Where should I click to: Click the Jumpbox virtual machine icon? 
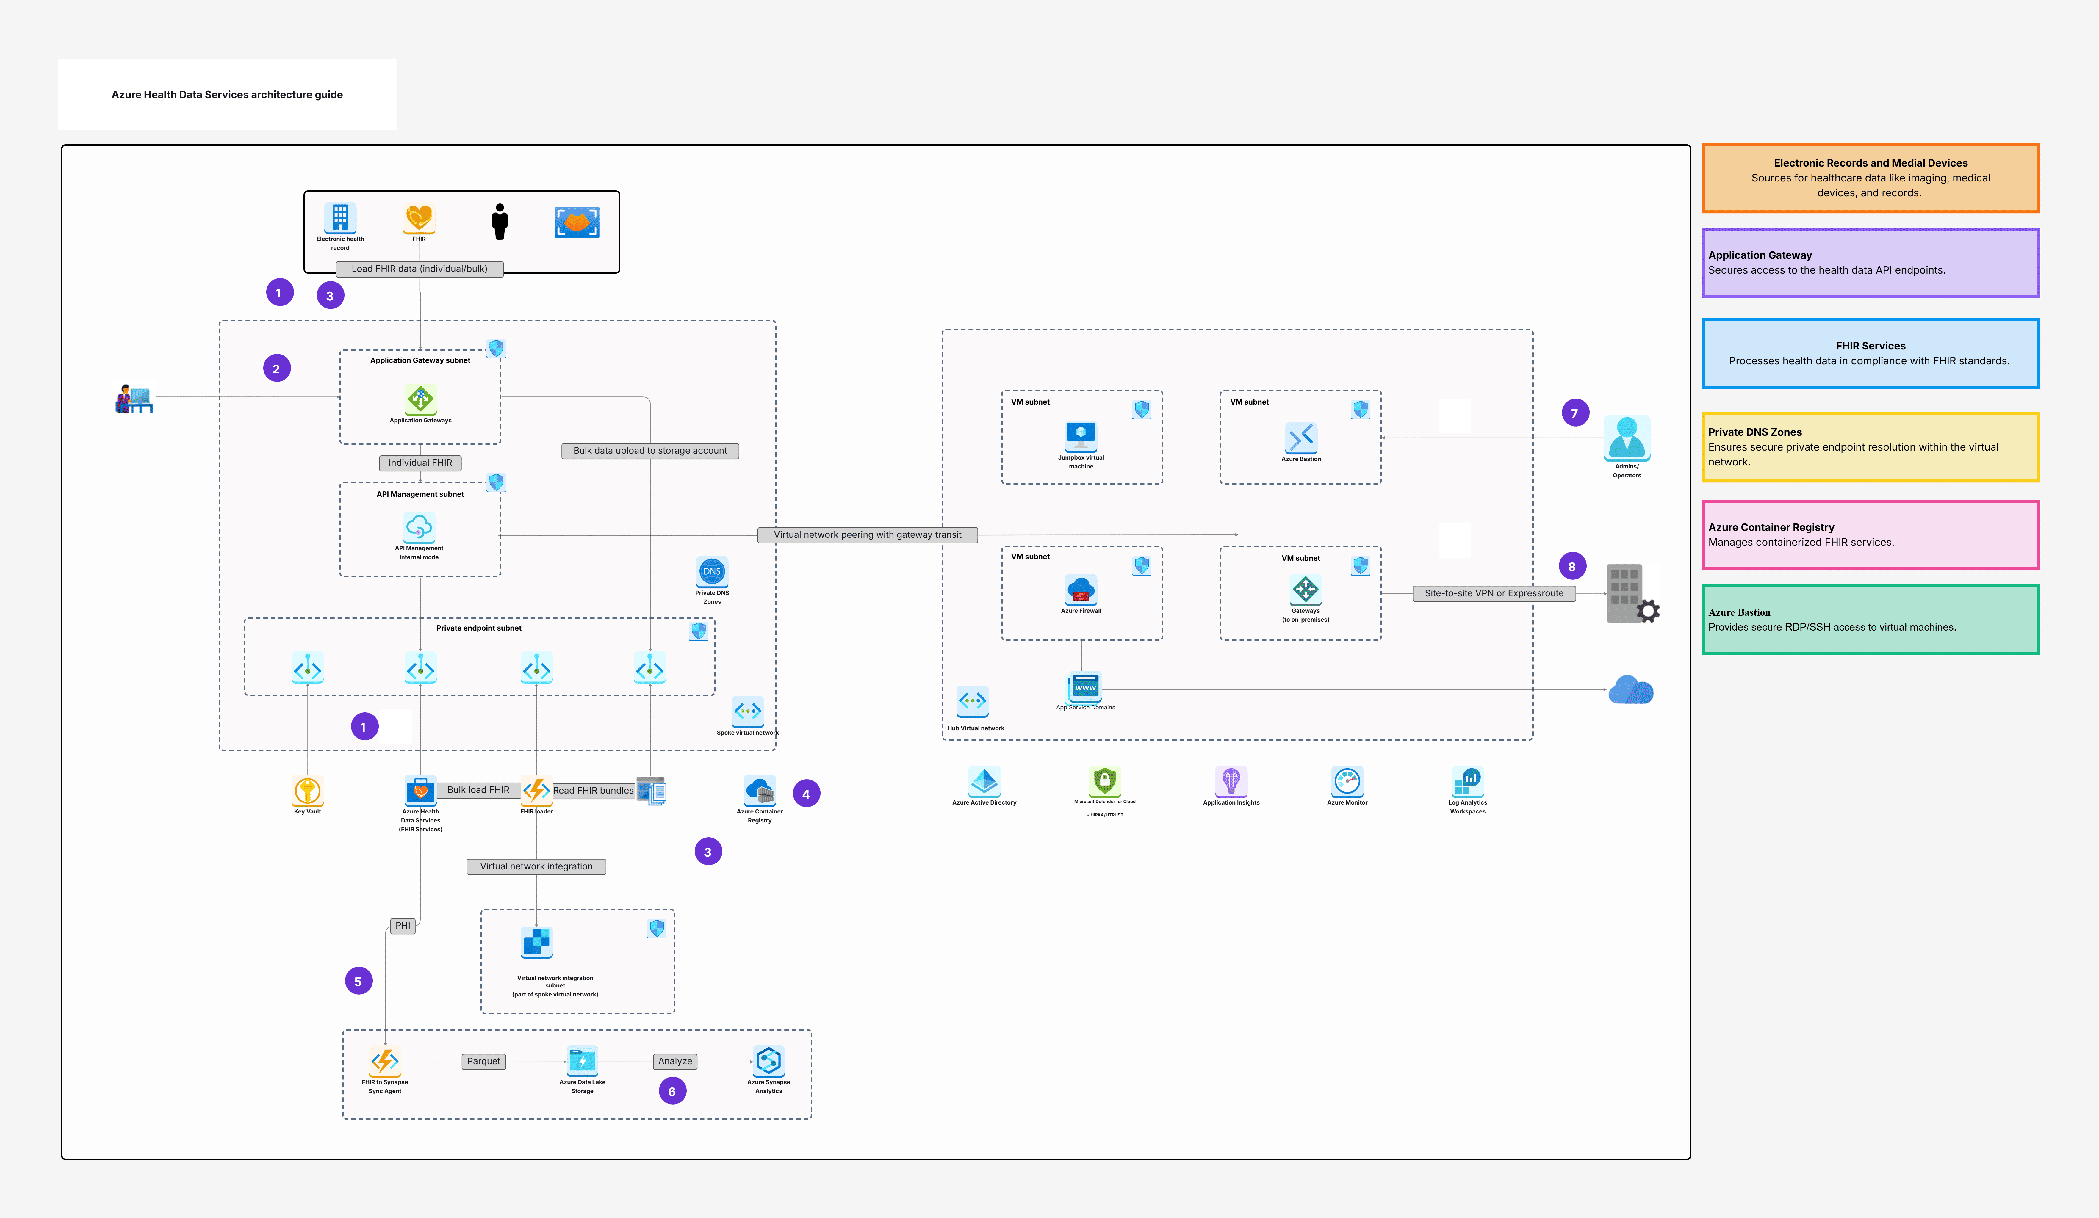1081,436
